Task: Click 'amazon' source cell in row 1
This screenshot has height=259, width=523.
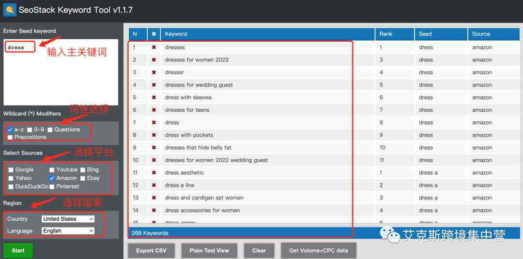Action: click(x=482, y=47)
